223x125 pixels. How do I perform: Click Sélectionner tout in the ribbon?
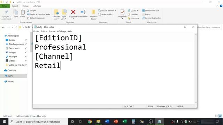(151, 10)
